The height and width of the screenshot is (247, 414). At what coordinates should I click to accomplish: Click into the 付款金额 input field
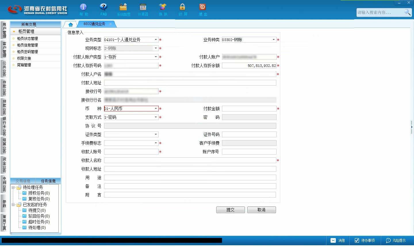click(x=249, y=109)
